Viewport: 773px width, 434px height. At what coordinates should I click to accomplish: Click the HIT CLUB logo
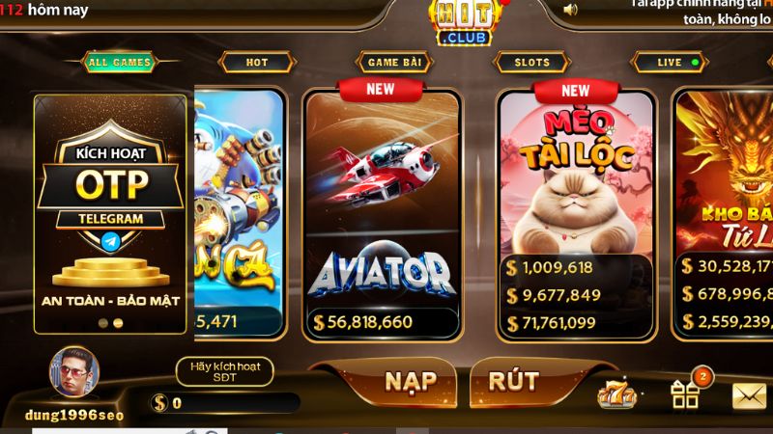(x=464, y=22)
